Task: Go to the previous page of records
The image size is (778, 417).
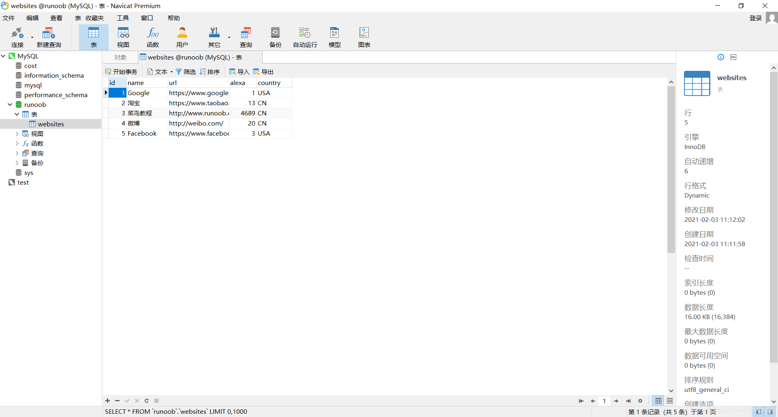Action: 593,401
